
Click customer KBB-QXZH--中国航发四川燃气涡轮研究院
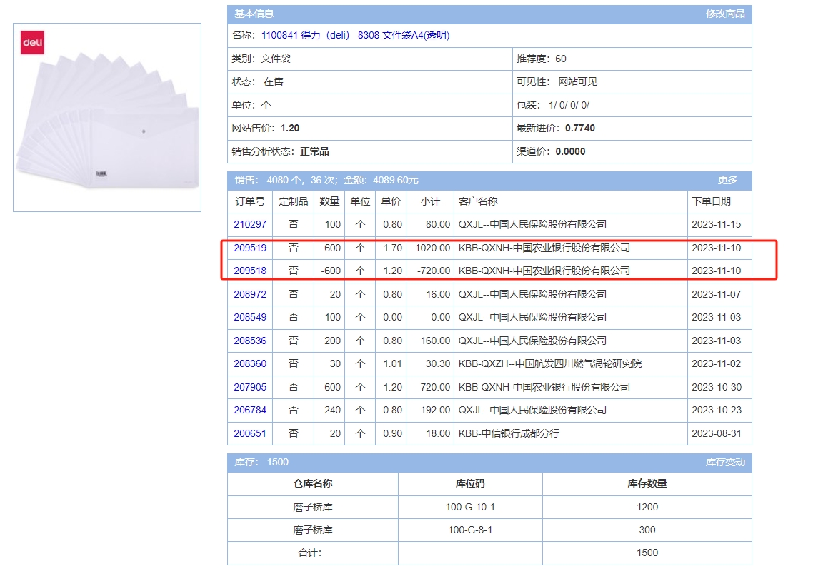click(550, 364)
